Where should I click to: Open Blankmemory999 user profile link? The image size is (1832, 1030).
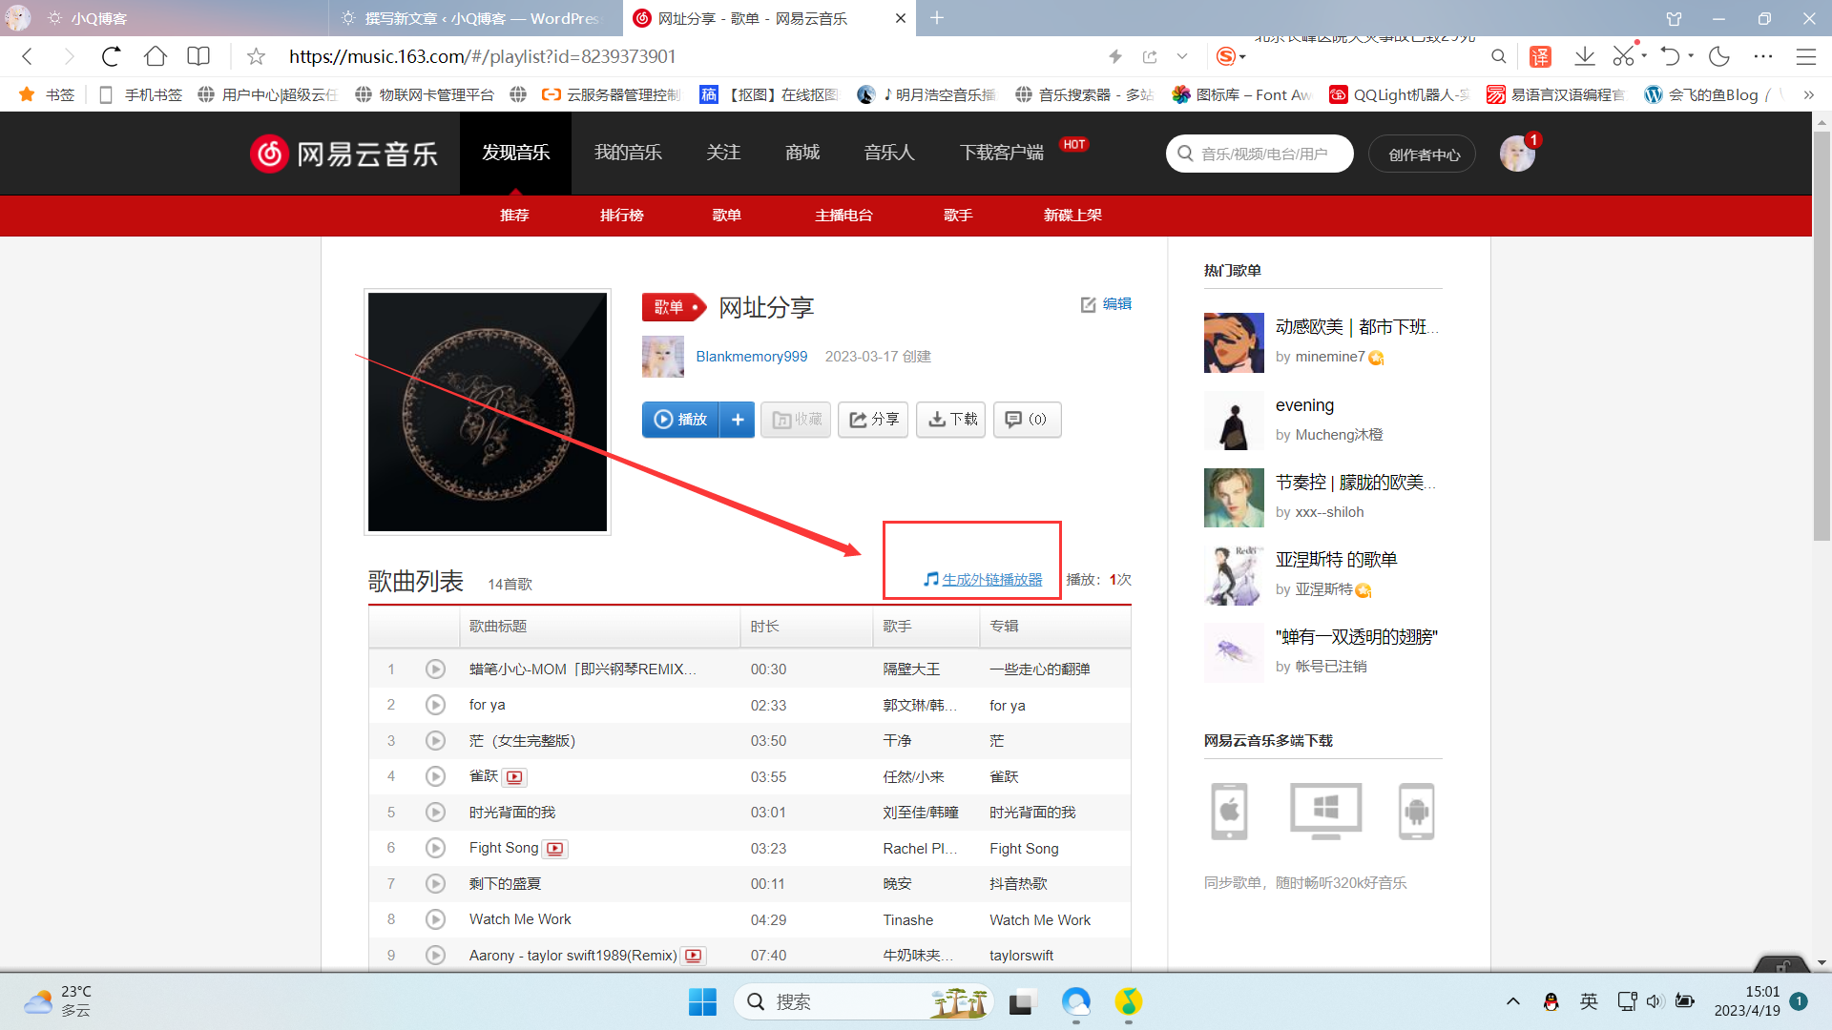coord(751,357)
